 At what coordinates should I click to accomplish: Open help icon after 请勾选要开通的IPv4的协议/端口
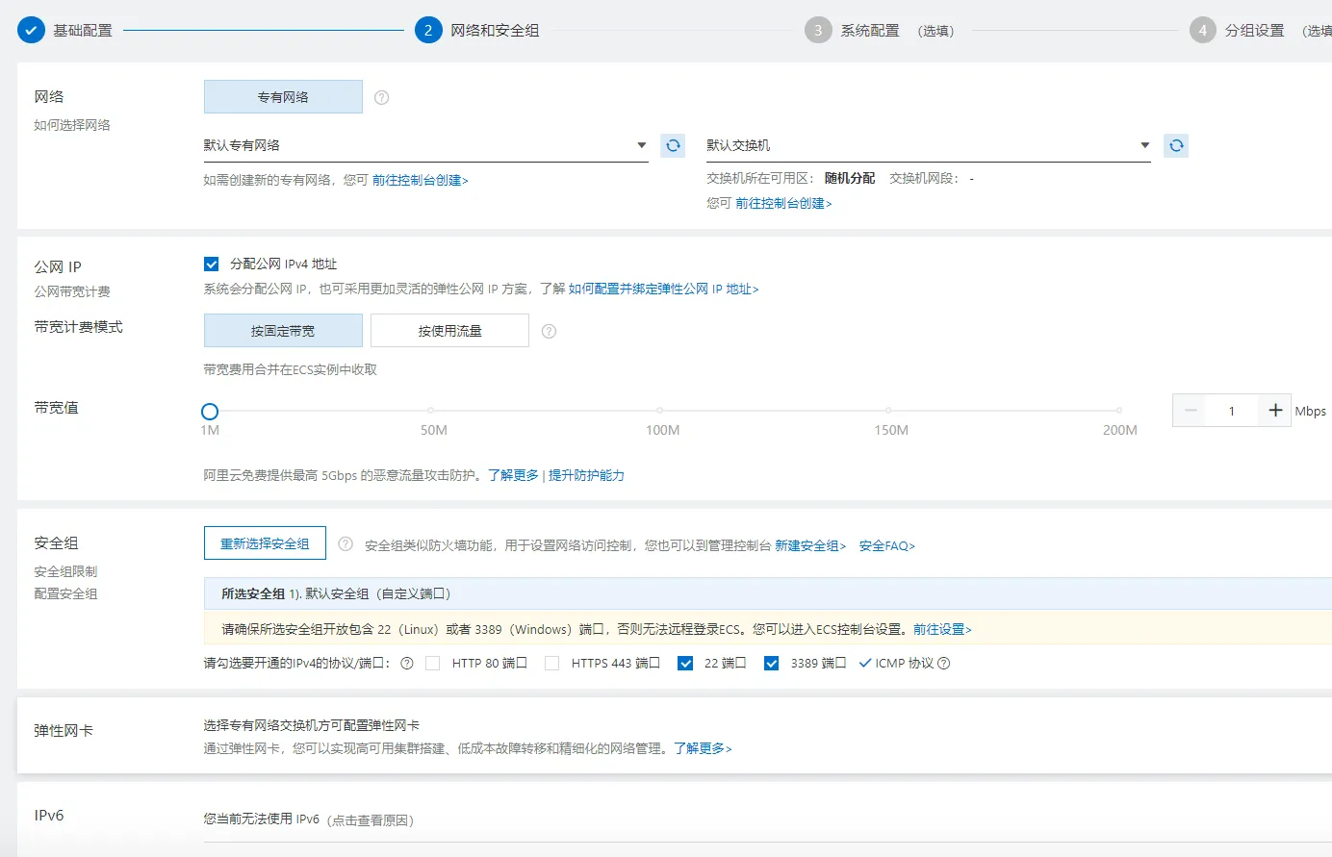[407, 663]
